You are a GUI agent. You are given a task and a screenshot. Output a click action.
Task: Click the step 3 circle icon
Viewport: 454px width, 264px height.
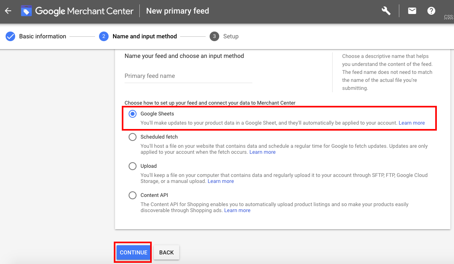[x=214, y=36]
